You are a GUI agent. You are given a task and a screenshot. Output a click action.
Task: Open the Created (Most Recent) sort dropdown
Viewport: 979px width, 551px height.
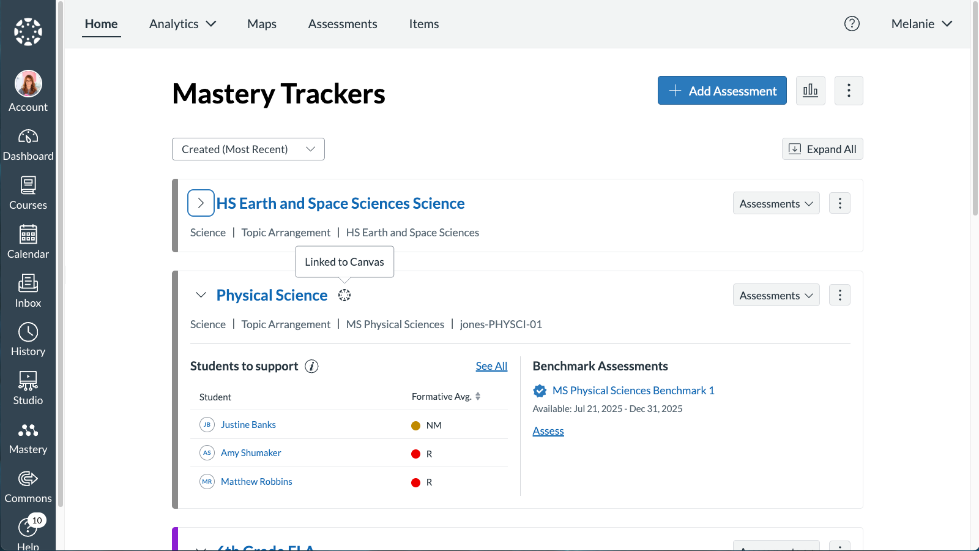click(x=248, y=149)
